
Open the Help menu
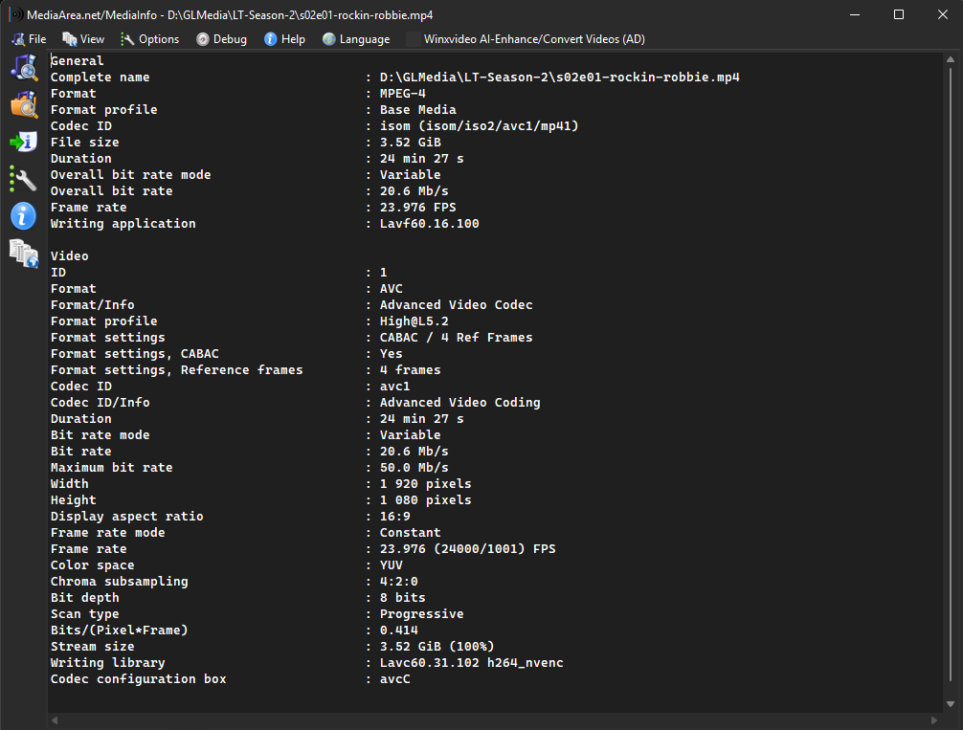284,39
